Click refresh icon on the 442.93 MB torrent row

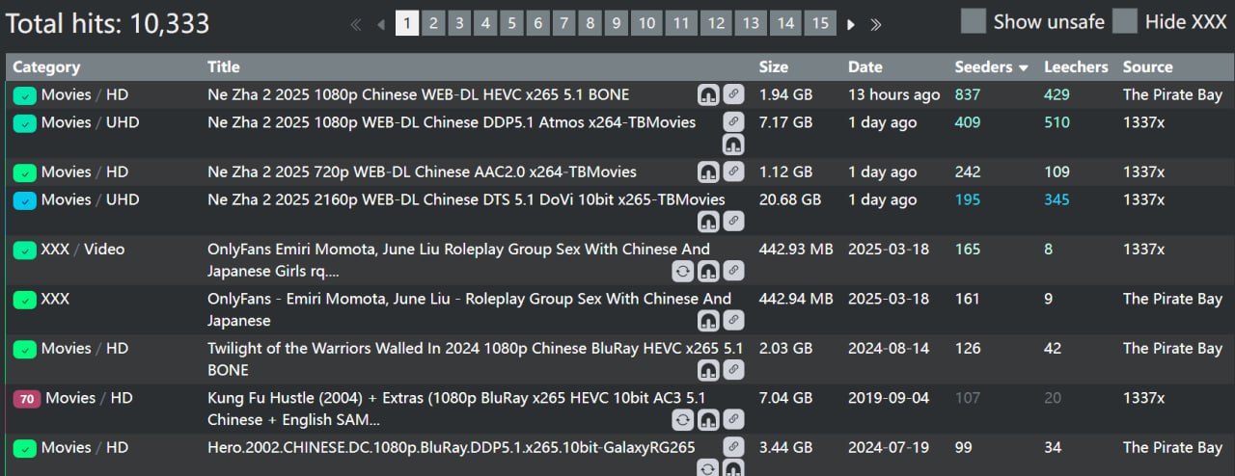[684, 271]
